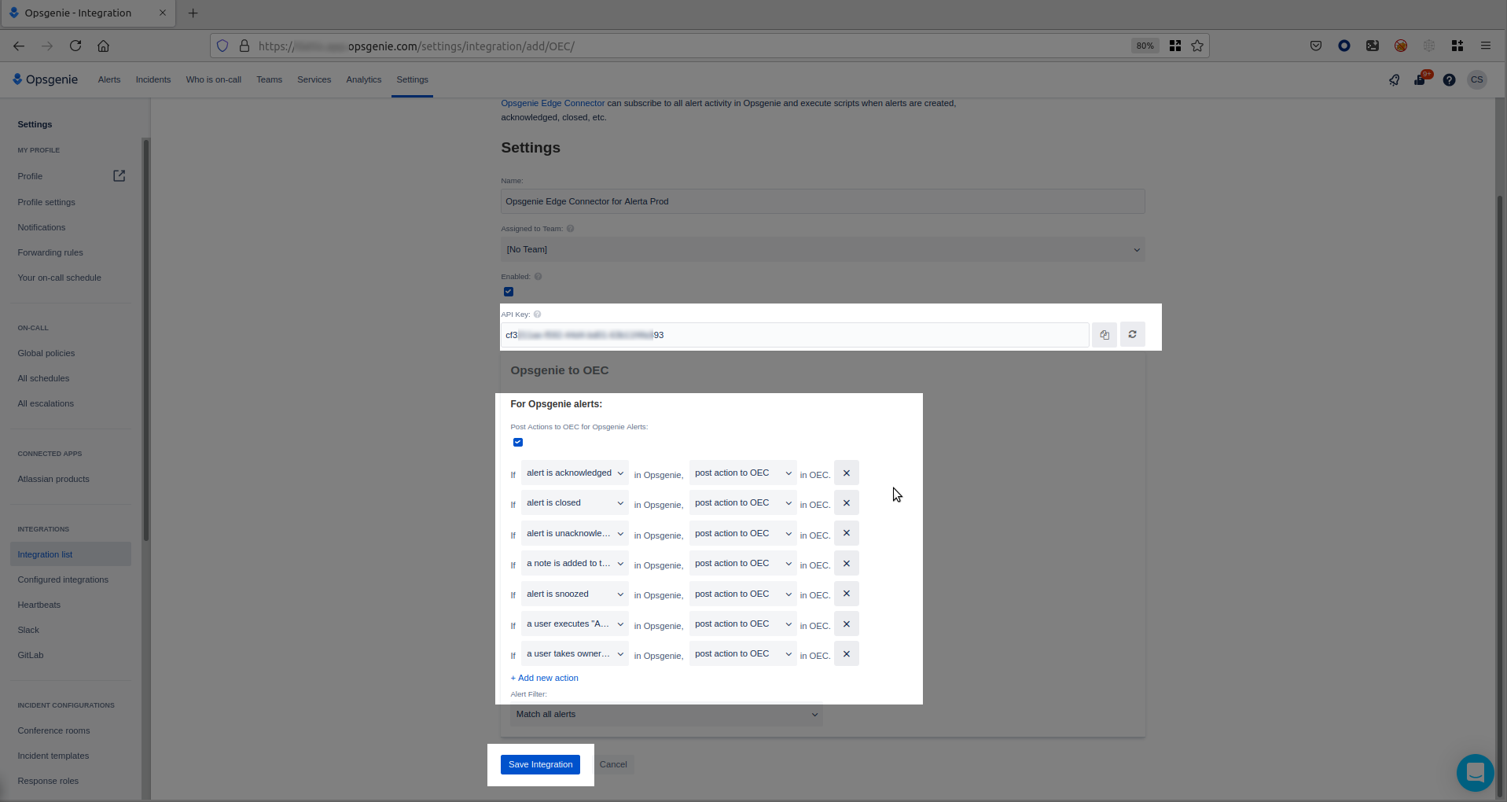The width and height of the screenshot is (1507, 802).
Task: Open the Match all alerts filter dropdown
Action: (x=667, y=715)
